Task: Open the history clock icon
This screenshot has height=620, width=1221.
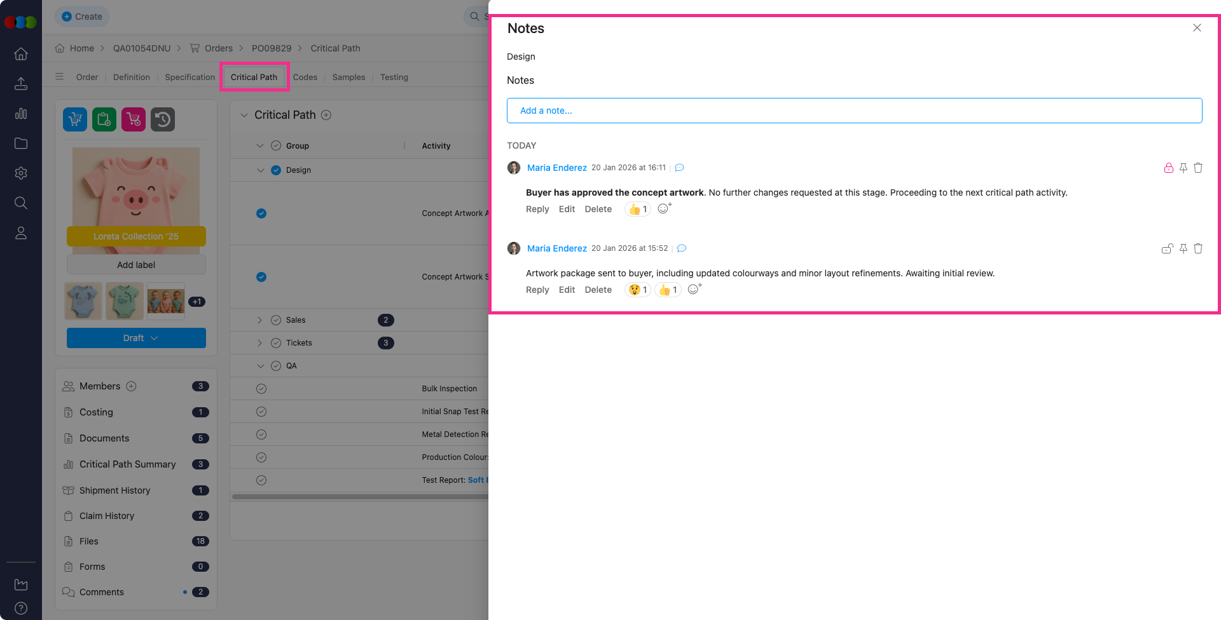Action: (163, 119)
